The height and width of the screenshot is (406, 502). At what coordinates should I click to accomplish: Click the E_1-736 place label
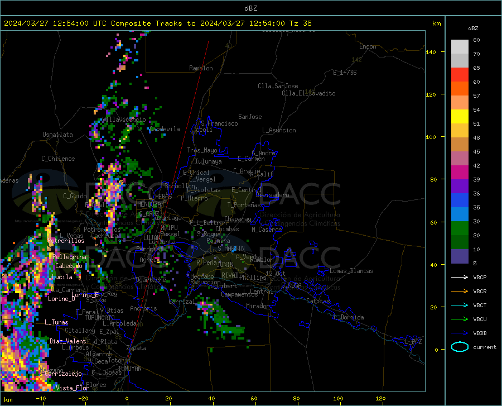pyautogui.click(x=345, y=73)
